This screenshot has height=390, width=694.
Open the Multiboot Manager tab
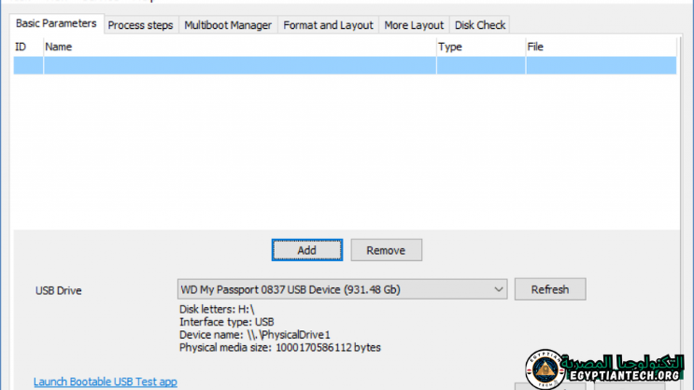(x=227, y=25)
